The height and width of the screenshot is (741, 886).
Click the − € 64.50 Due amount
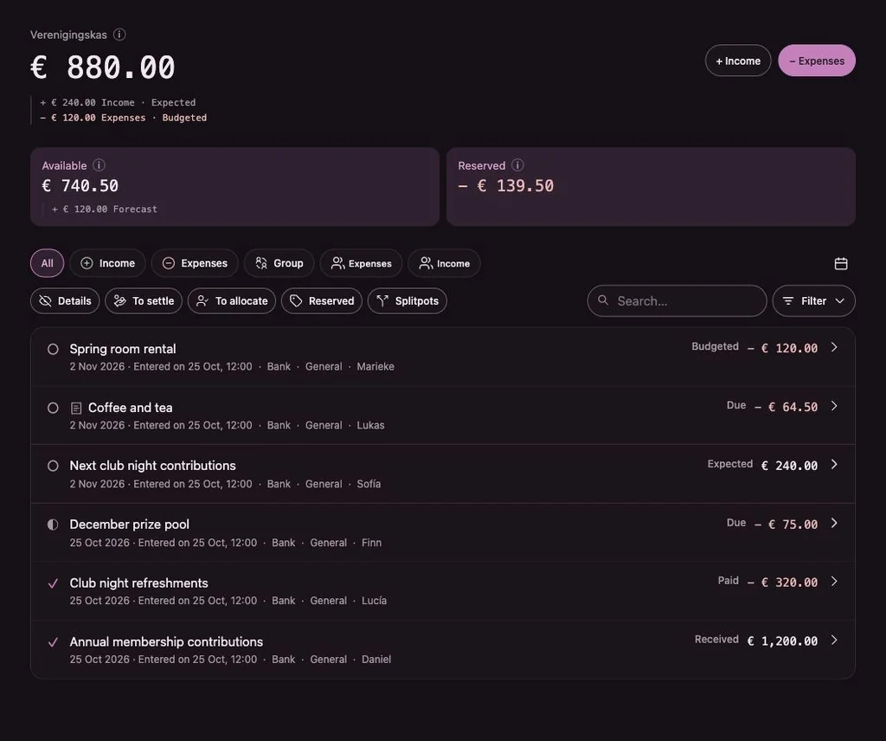[x=786, y=407]
